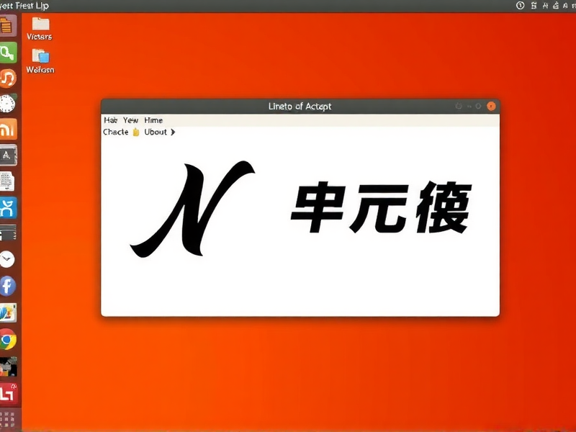Click the Chacte toolbar button
The width and height of the screenshot is (576, 432).
[116, 132]
